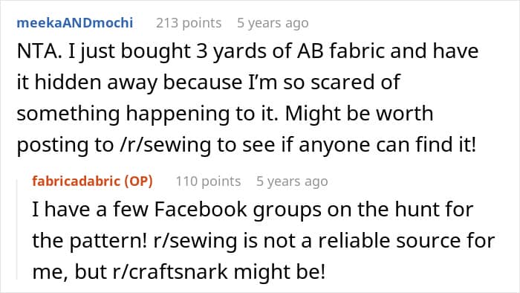Viewport: 520px width, 293px height.
Task: Click the word Facebook in reply
Action: tap(201, 210)
